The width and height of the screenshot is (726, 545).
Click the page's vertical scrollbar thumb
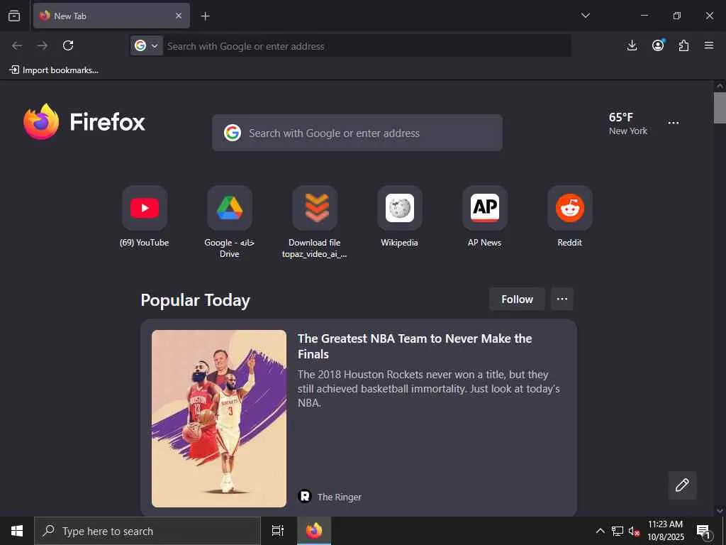click(720, 108)
